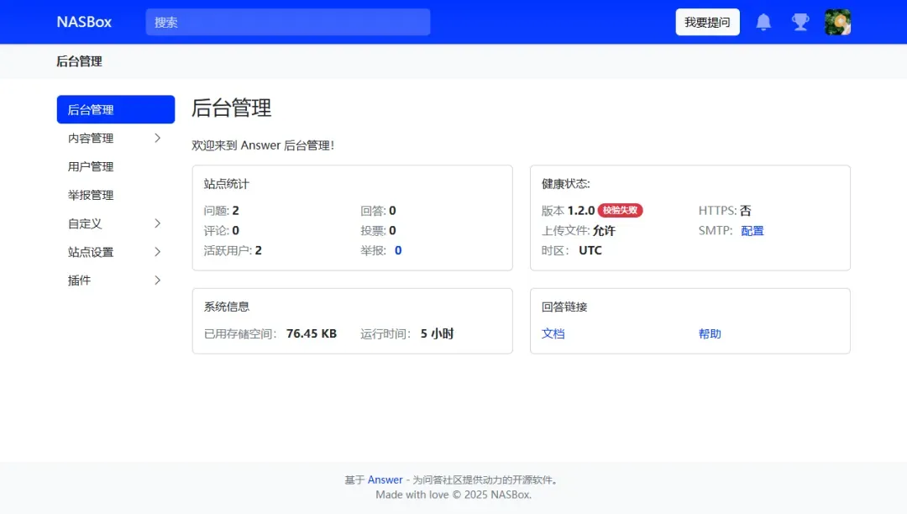The width and height of the screenshot is (907, 514).
Task: Open the user avatar menu
Action: click(x=837, y=23)
